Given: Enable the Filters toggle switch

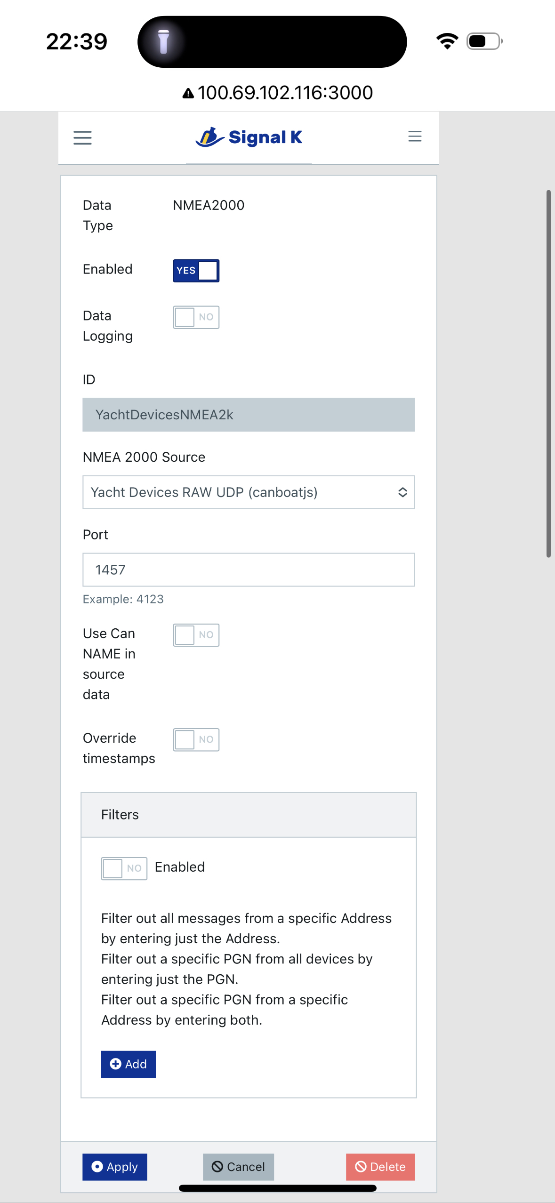Looking at the screenshot, I should (124, 868).
